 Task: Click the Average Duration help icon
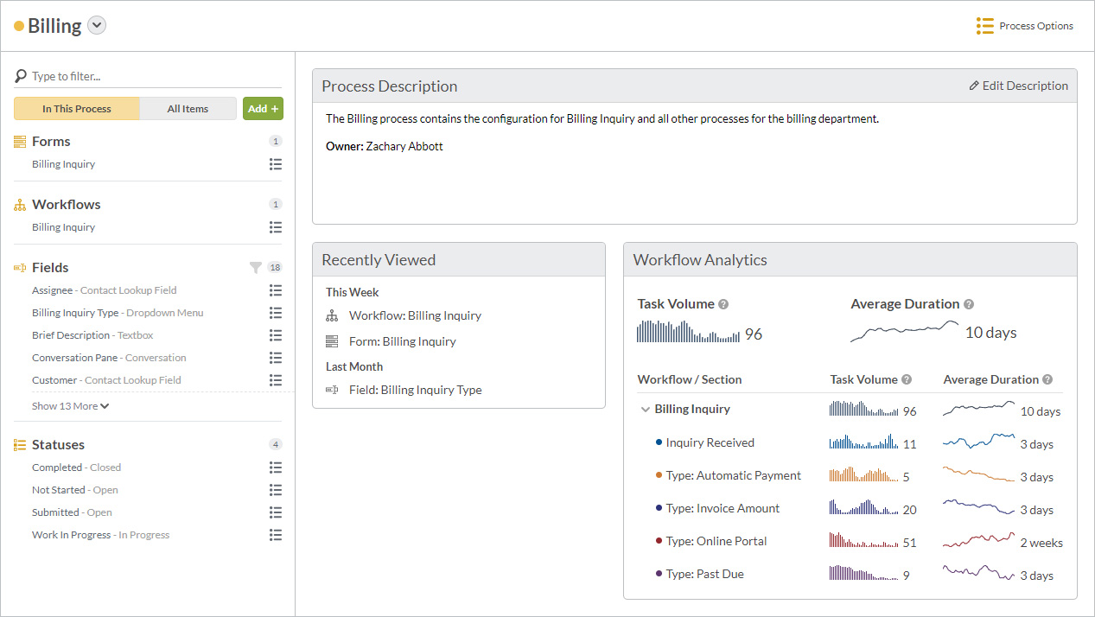coord(969,304)
